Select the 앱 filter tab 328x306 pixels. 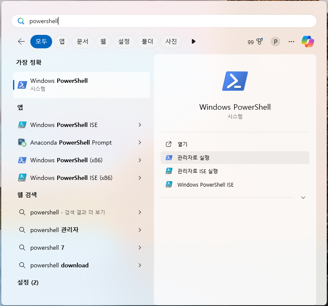click(x=62, y=42)
